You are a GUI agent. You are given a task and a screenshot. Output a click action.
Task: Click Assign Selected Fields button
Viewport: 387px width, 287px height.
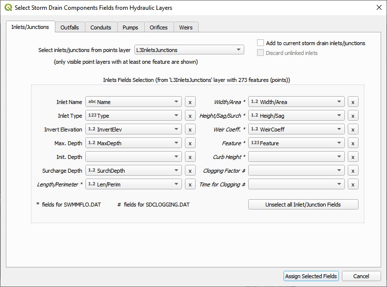pos(311,276)
